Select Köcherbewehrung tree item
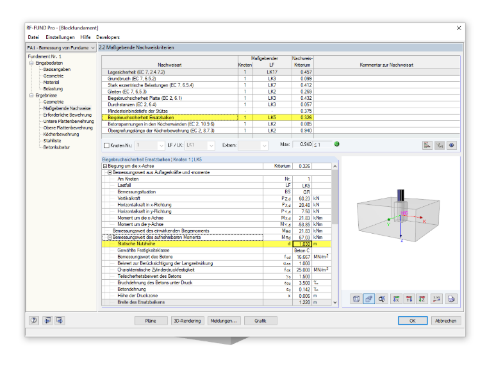487x365 pixels. point(61,134)
